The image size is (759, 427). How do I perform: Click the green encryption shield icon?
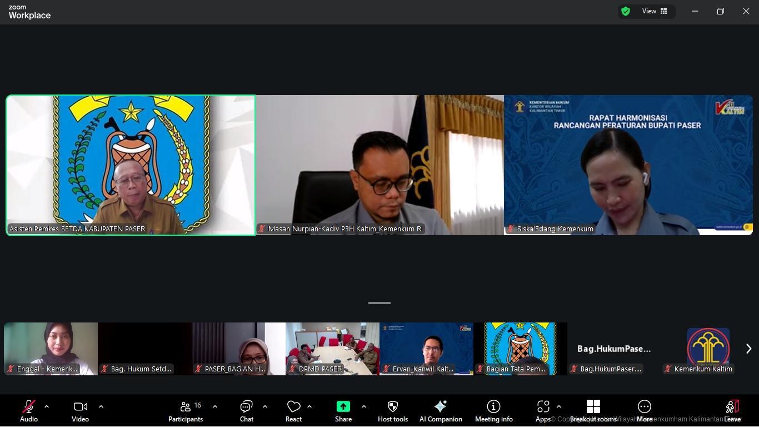click(x=626, y=11)
